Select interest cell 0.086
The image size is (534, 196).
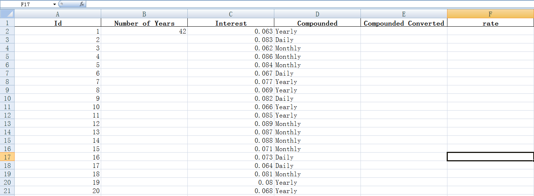pos(231,56)
